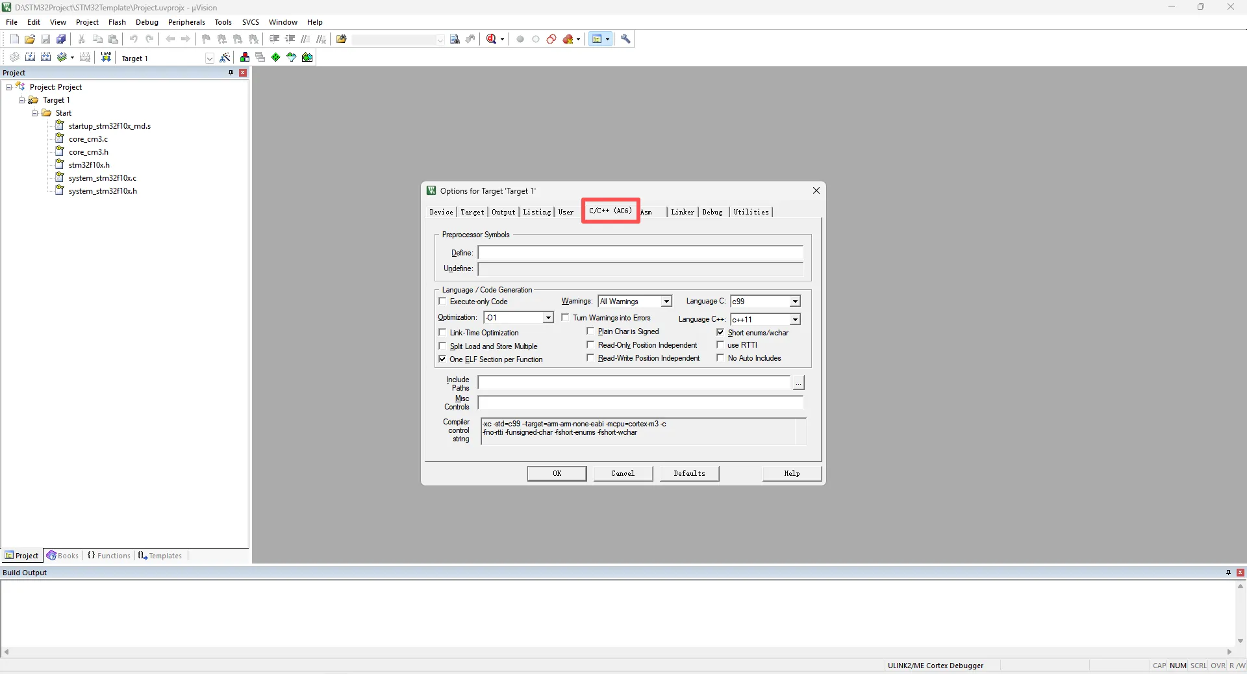Enable No Auto Includes checkbox

point(720,357)
